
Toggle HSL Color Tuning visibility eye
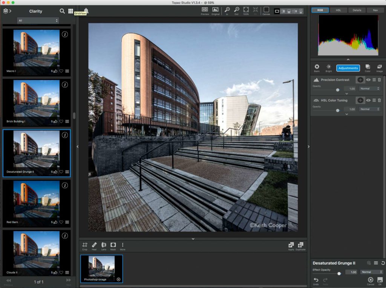click(x=368, y=101)
